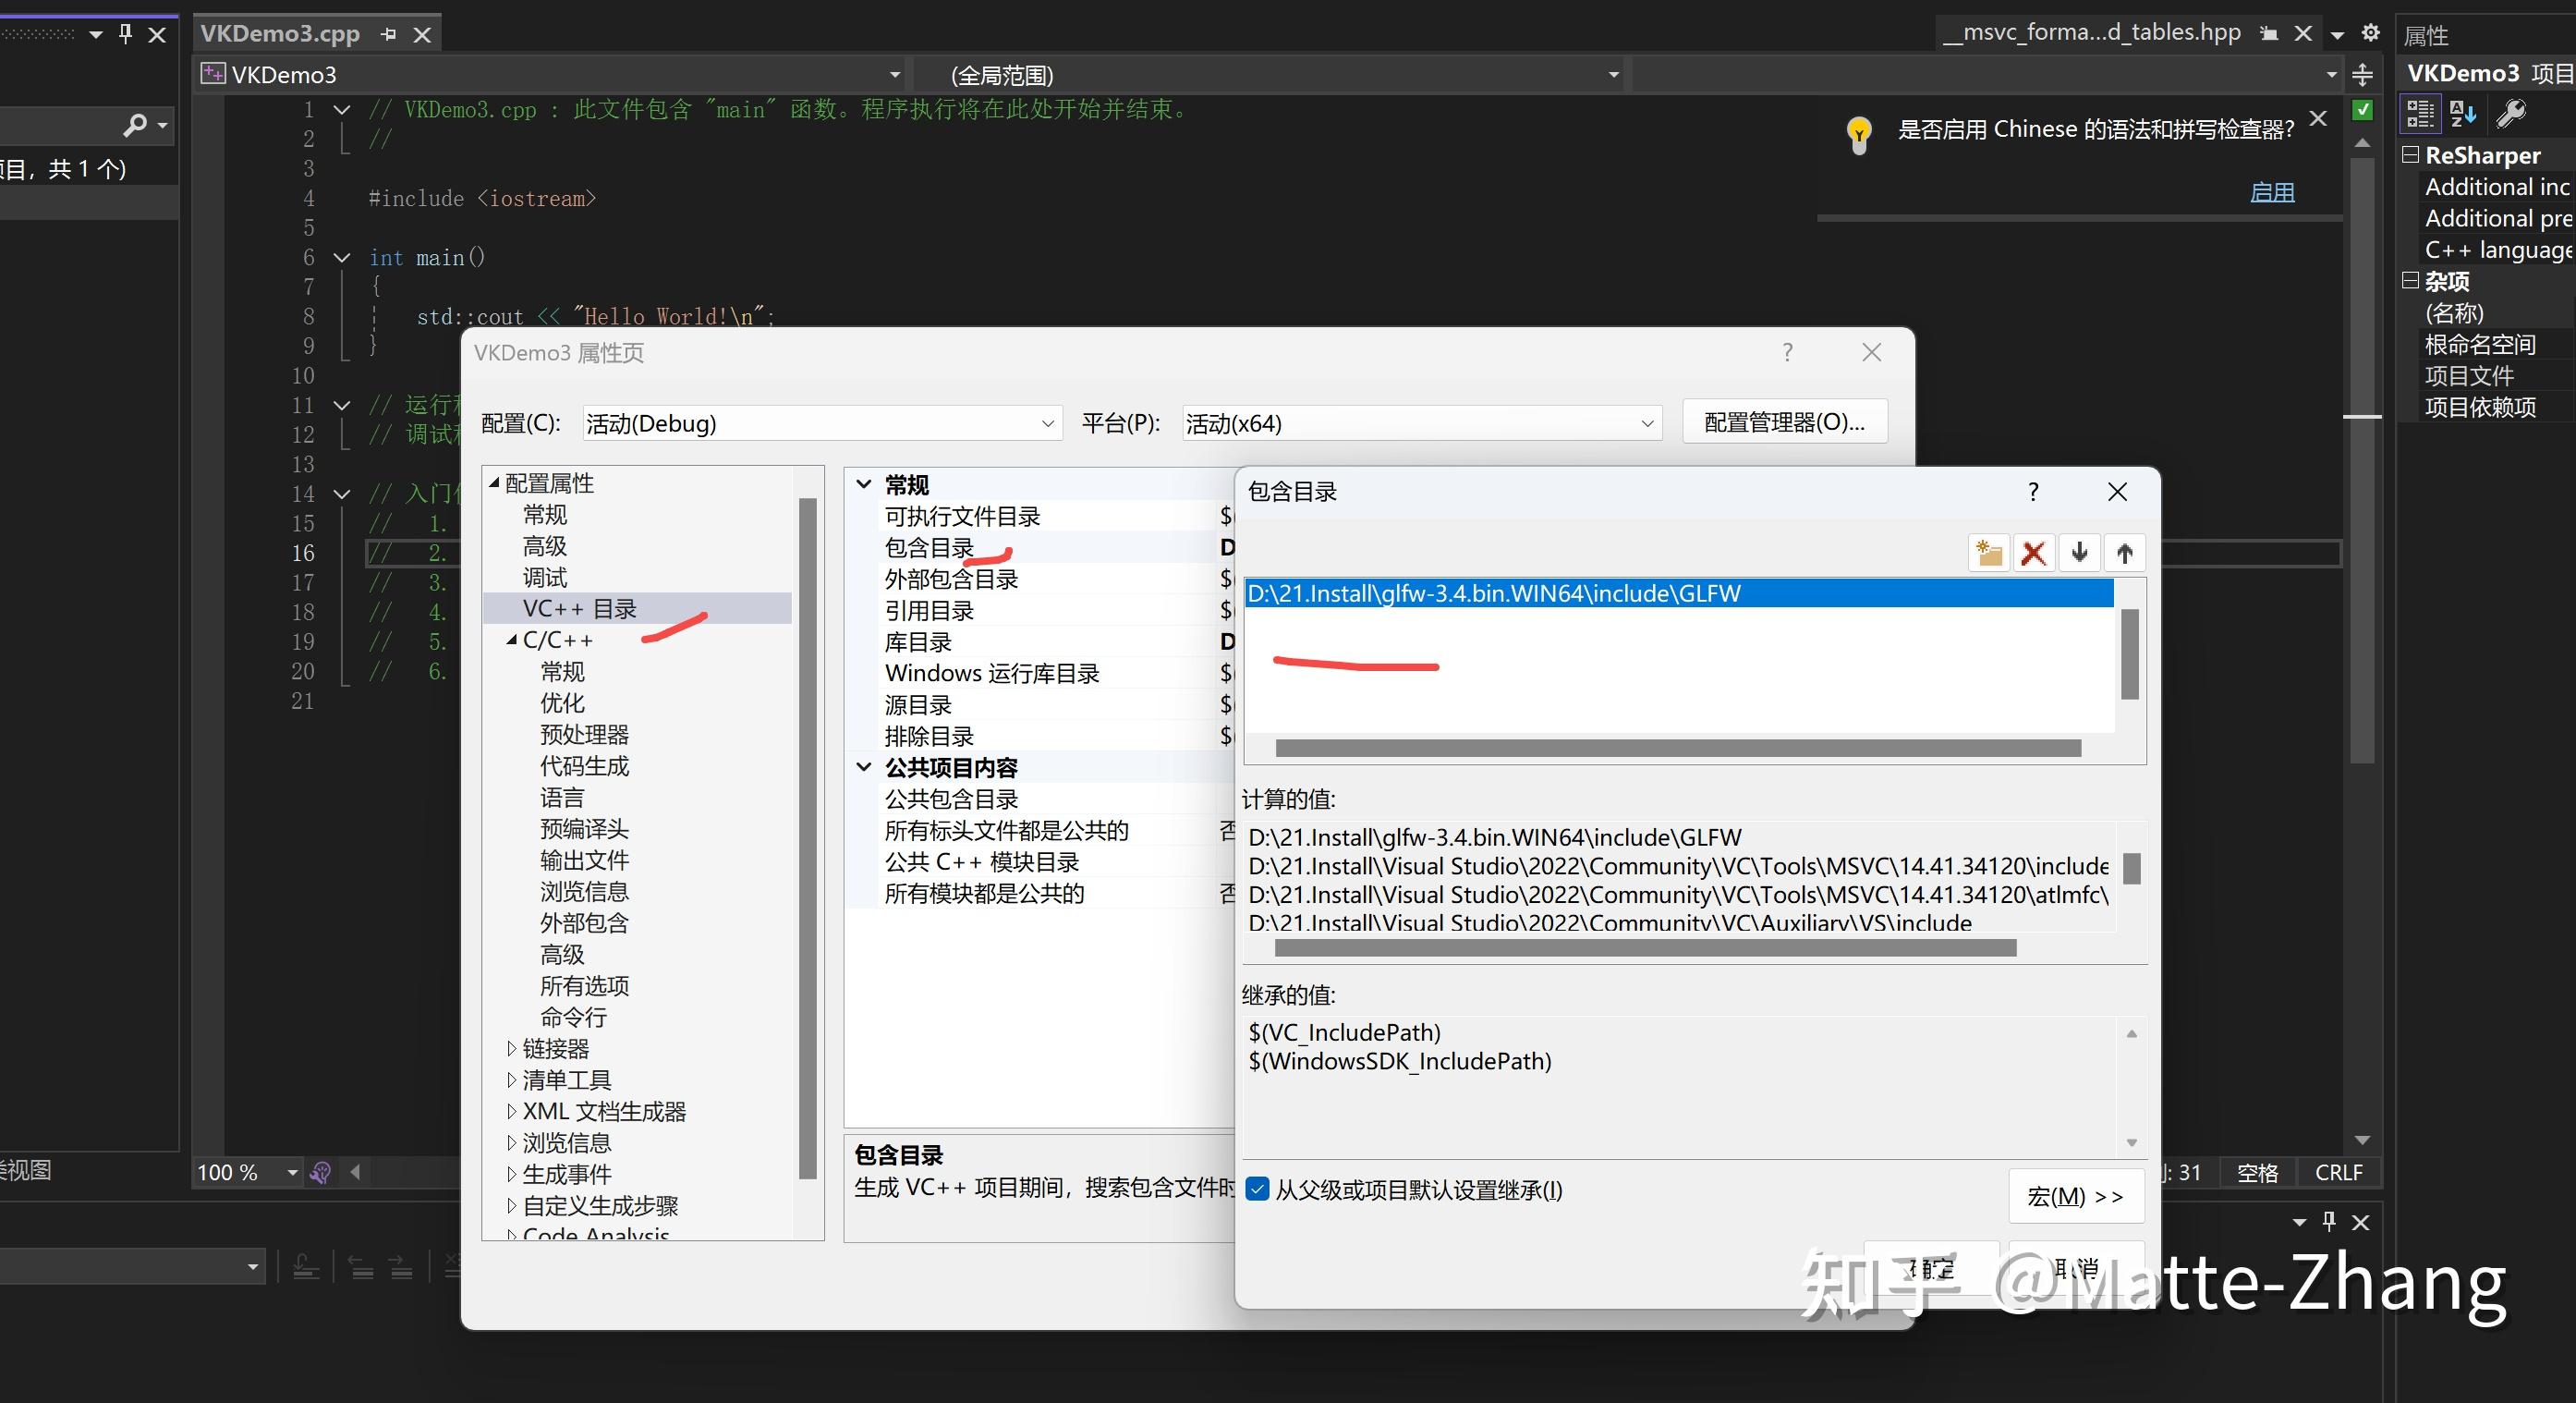Uncheck inherit from parent or project defaults
The image size is (2576, 1403).
1258,1190
